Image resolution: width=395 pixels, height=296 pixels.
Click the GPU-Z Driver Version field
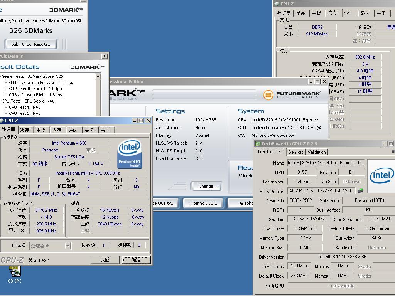[342, 257]
